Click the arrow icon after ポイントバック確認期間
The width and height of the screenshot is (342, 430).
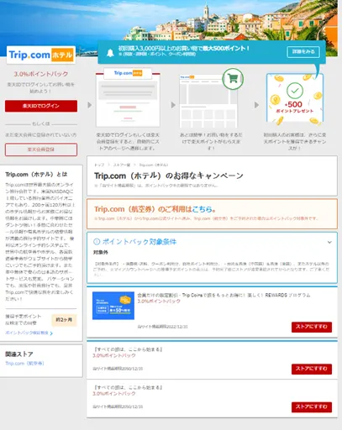coord(51,333)
